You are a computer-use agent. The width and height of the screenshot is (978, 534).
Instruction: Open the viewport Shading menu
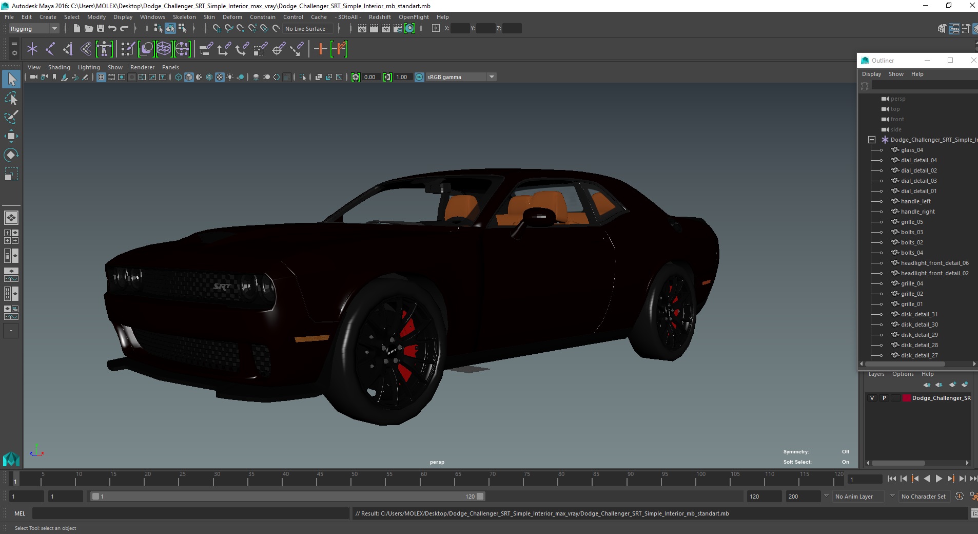click(59, 67)
